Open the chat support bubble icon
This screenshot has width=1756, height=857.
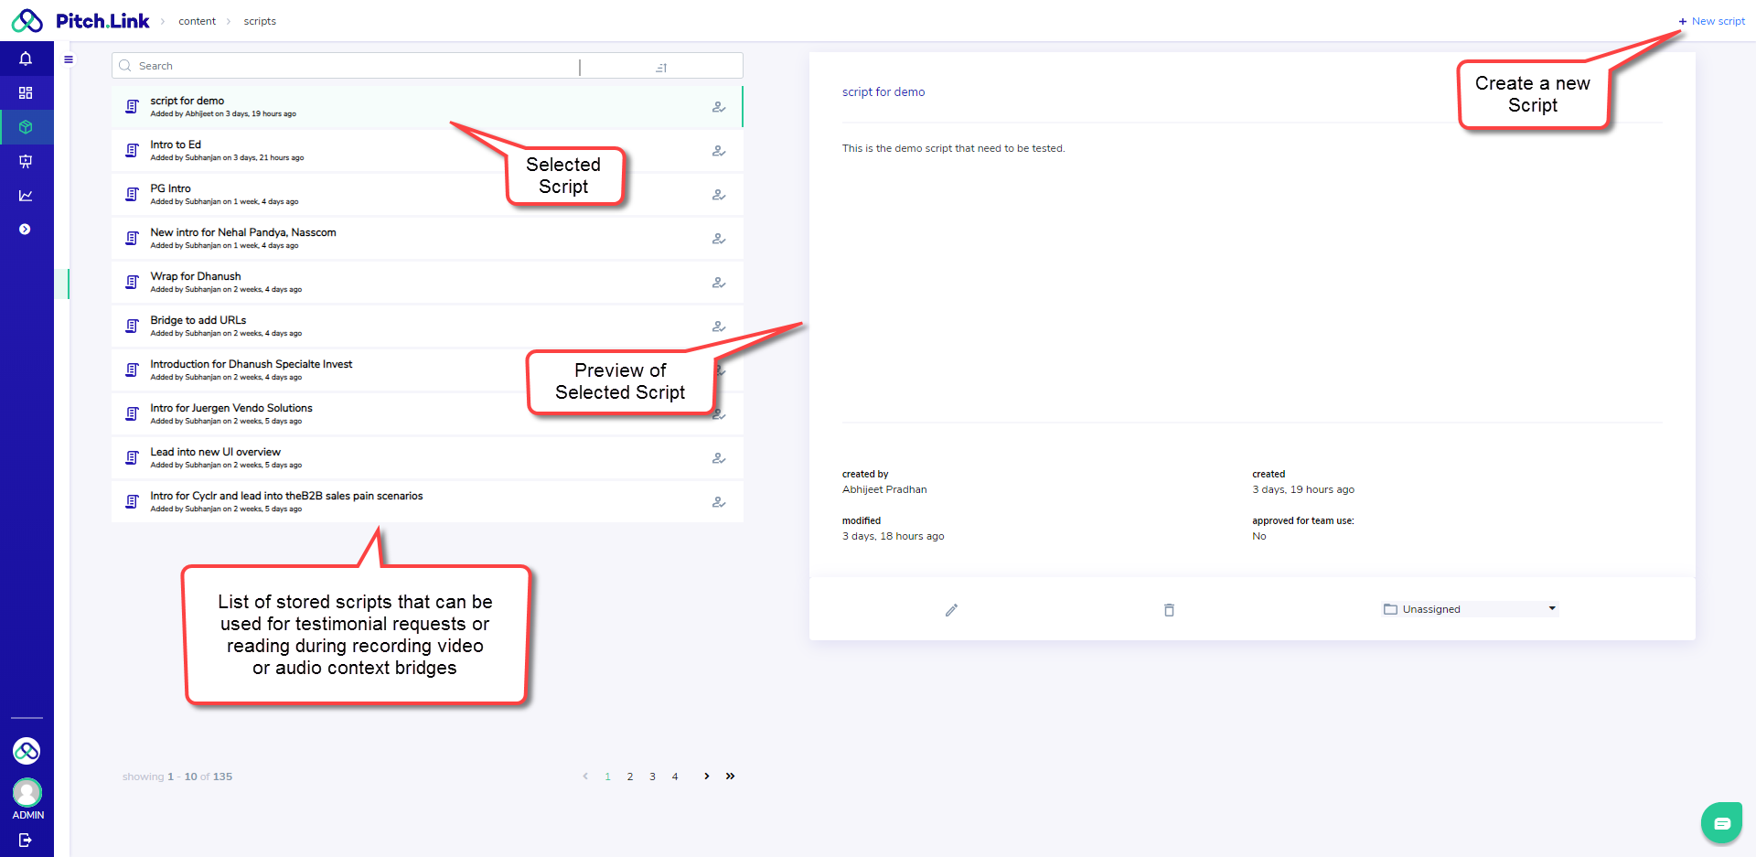[1721, 823]
